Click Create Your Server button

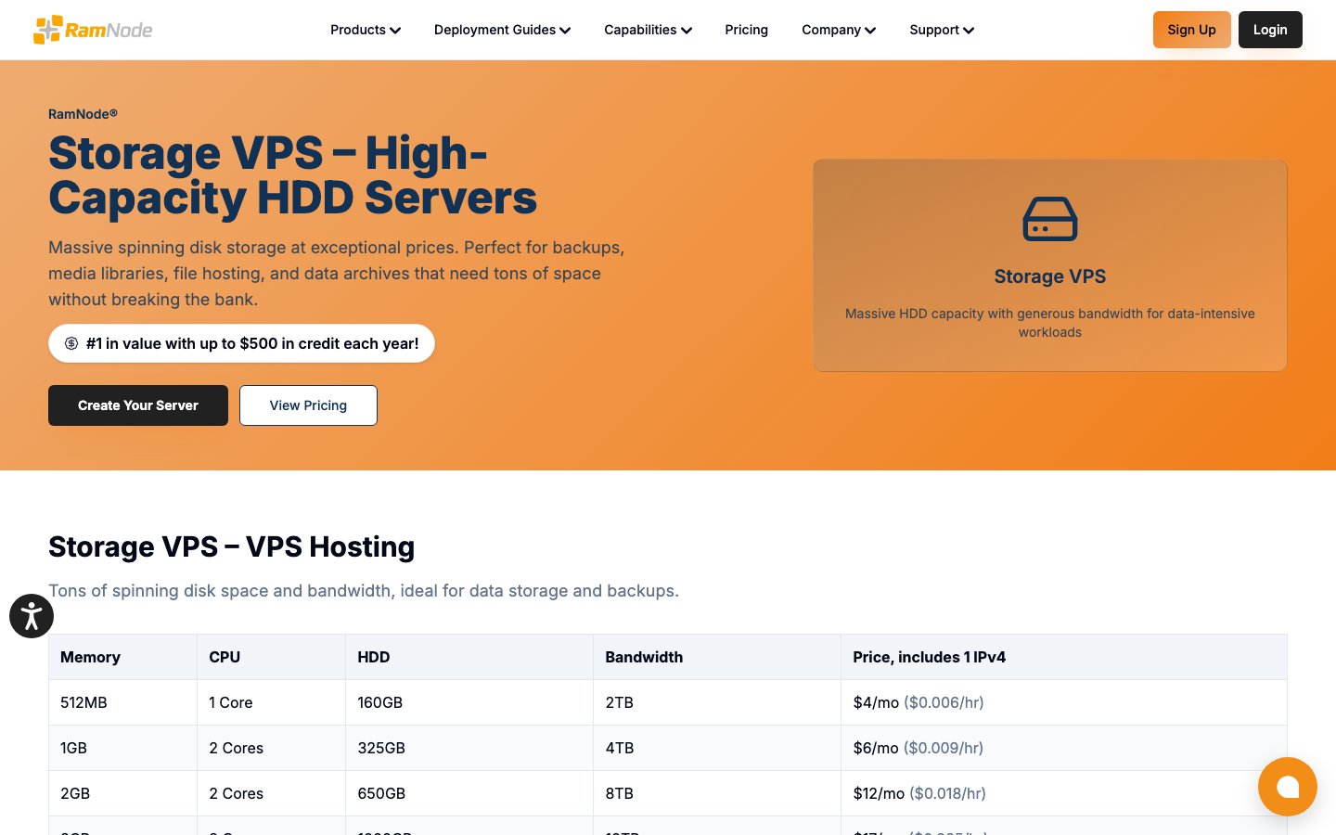[138, 405]
